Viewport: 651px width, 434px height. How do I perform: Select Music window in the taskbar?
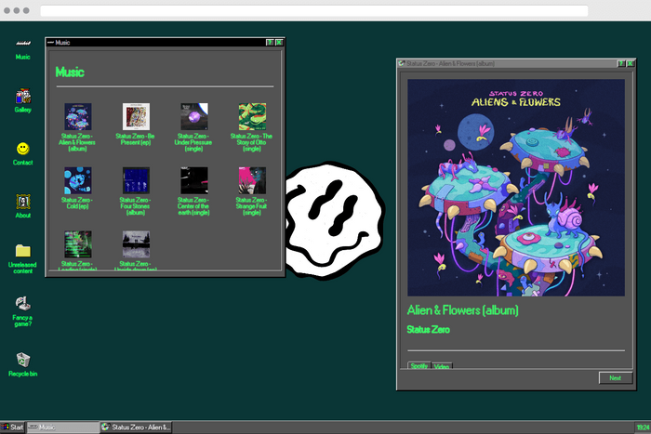click(62, 427)
